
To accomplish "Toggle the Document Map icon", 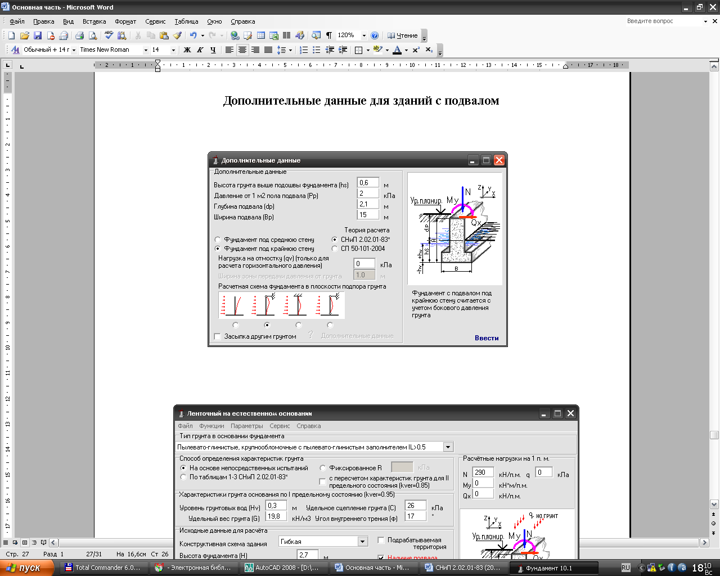I will coord(316,35).
